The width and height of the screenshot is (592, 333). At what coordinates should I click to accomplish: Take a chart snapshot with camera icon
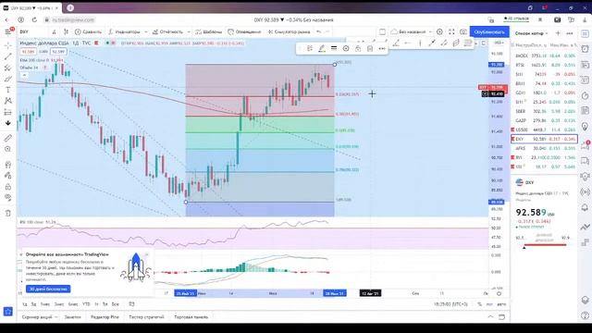(463, 32)
